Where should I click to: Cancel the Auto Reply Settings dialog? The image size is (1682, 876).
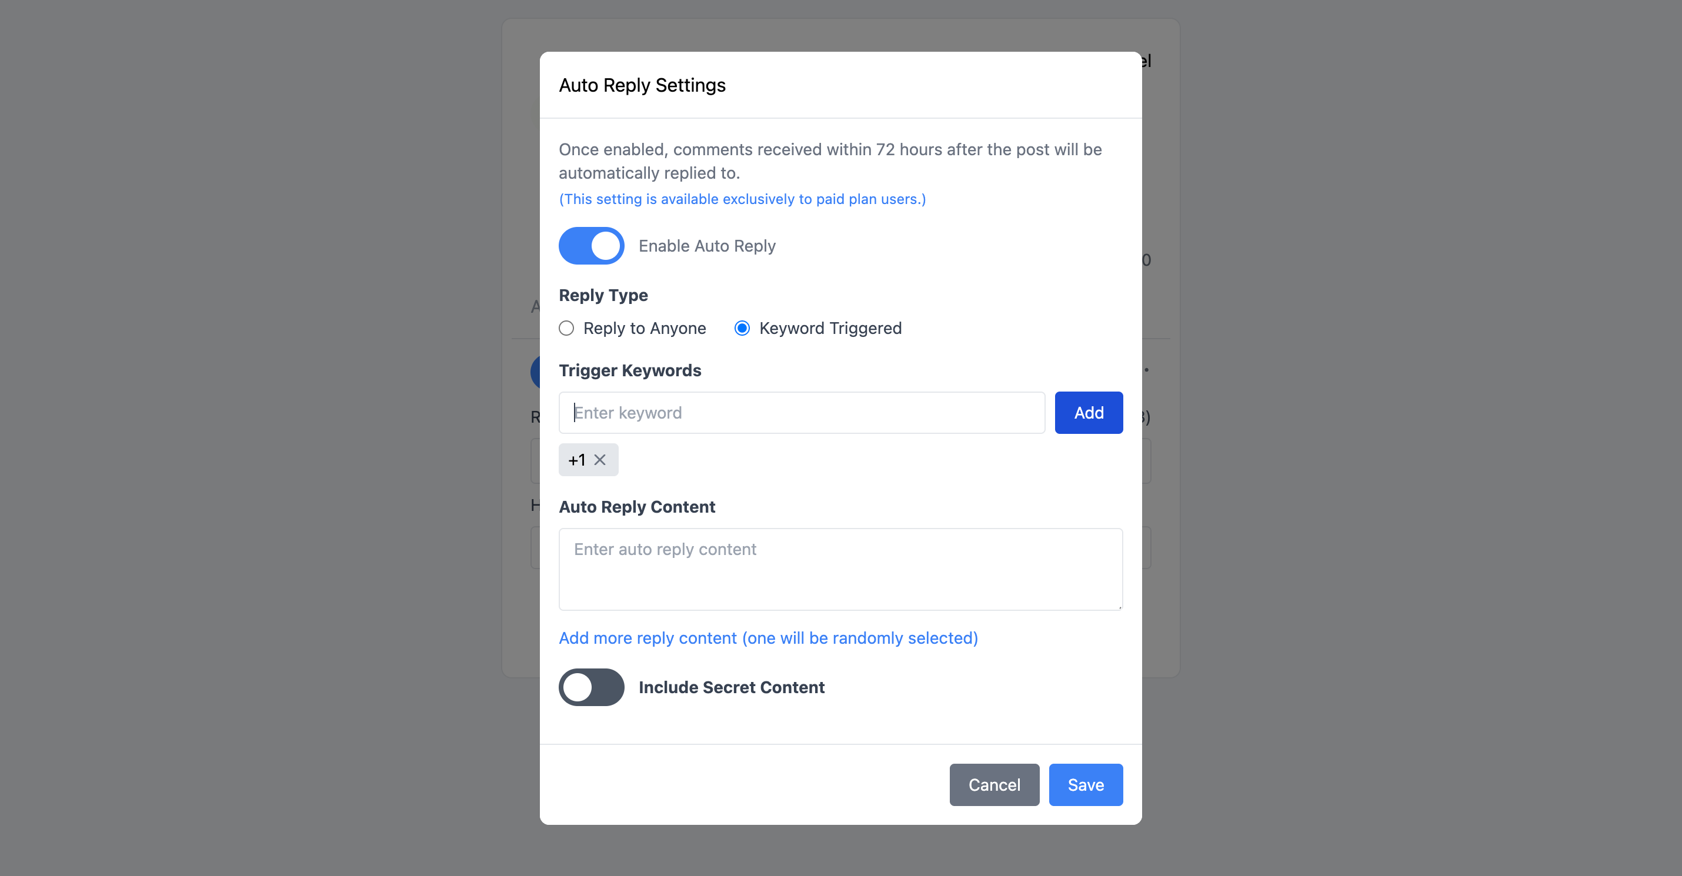(994, 785)
